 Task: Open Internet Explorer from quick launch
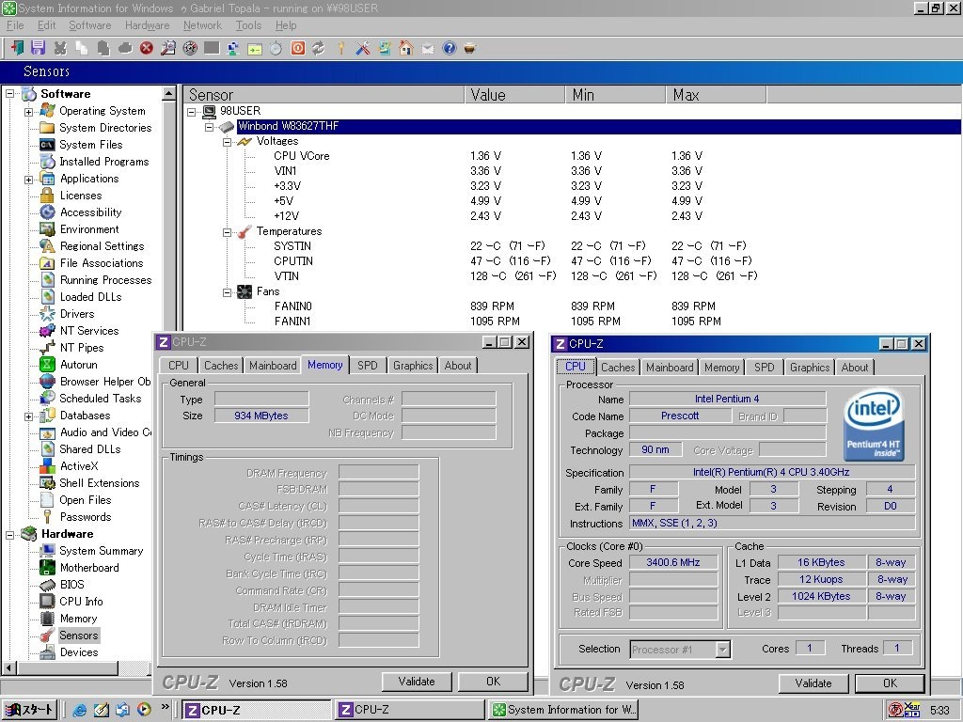(x=80, y=710)
